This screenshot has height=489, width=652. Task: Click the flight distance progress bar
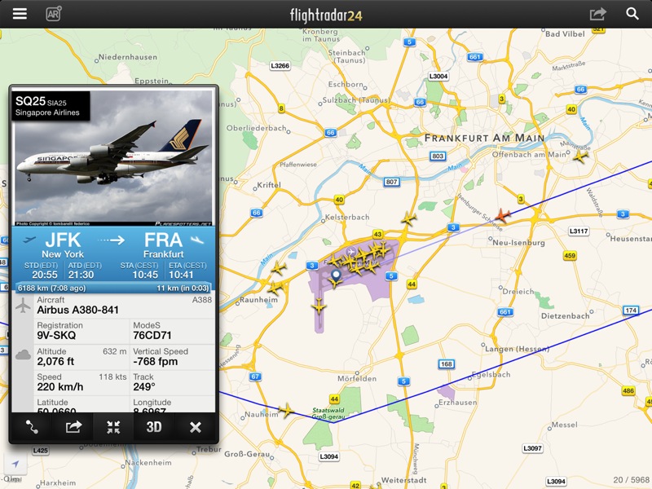pyautogui.click(x=113, y=288)
